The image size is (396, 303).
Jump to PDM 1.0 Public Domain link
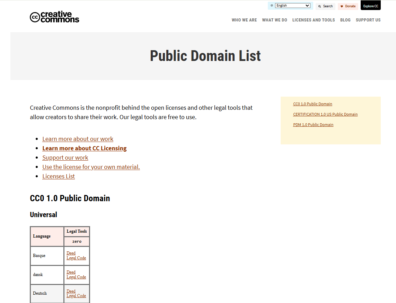313,124
